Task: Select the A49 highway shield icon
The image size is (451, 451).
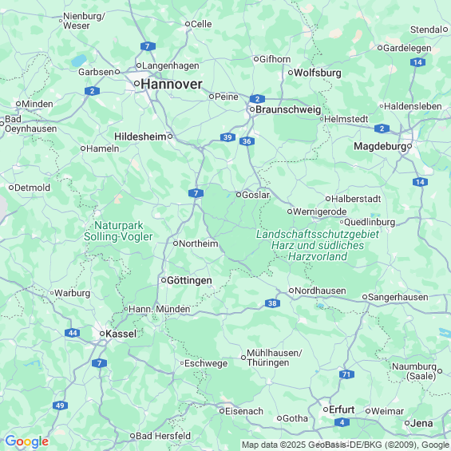Action: [x=61, y=406]
